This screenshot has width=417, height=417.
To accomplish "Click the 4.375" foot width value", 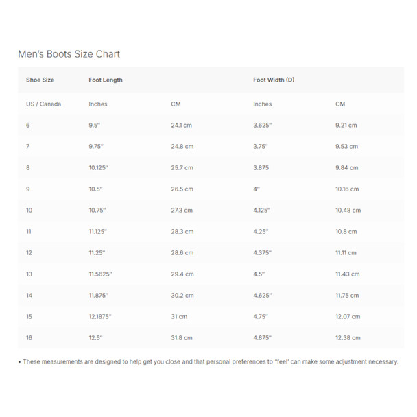I will [263, 253].
